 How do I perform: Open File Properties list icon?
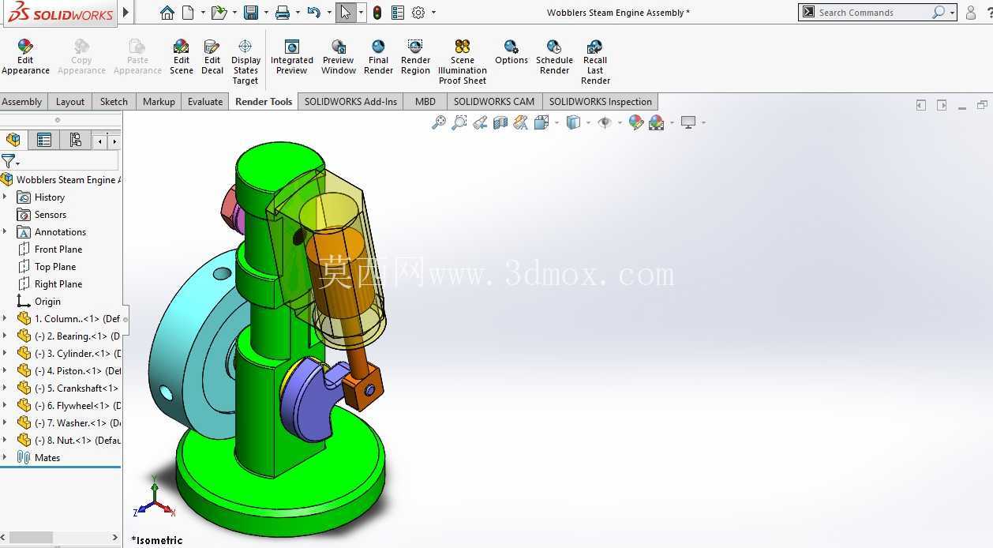pyautogui.click(x=398, y=13)
